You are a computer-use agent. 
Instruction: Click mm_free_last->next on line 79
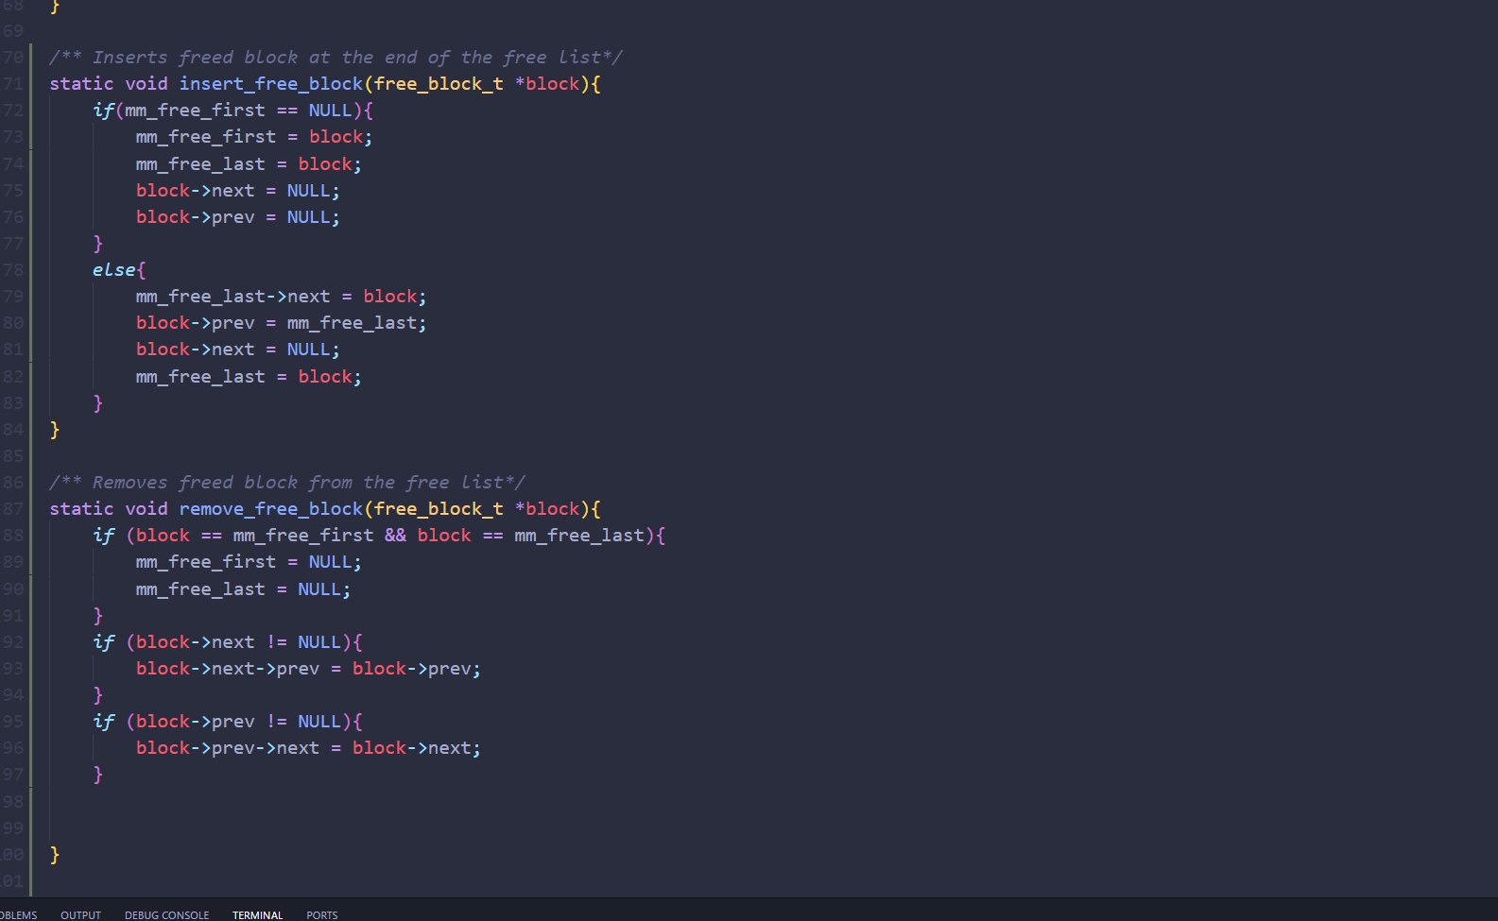pyautogui.click(x=232, y=297)
